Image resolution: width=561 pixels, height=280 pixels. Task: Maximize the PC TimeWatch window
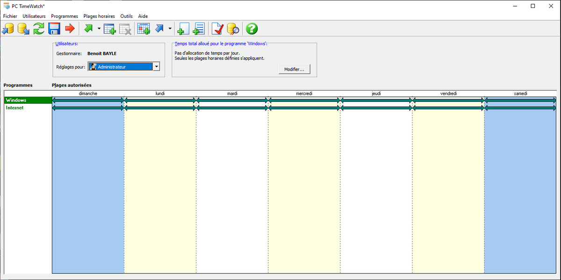coord(533,6)
